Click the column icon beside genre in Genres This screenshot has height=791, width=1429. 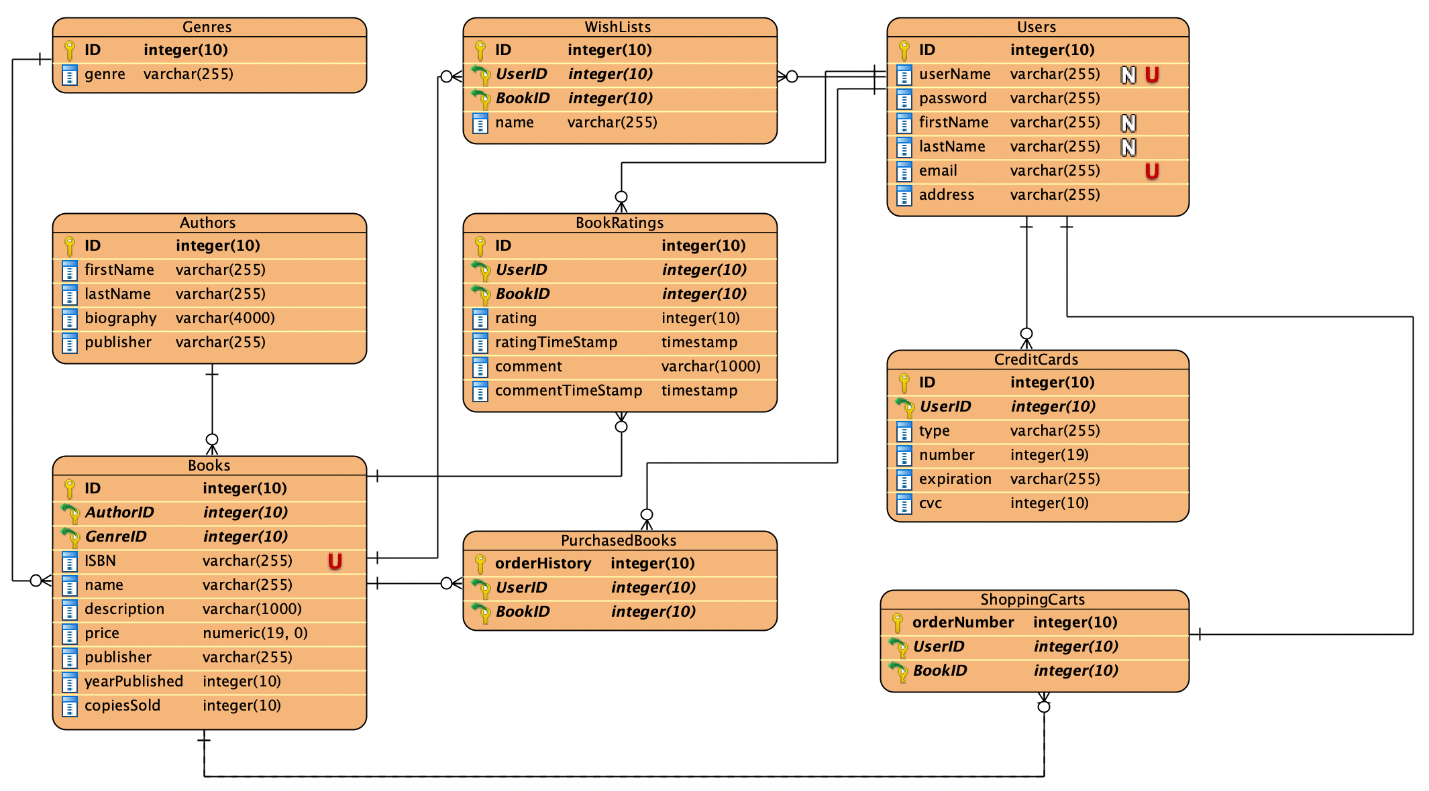tap(69, 74)
